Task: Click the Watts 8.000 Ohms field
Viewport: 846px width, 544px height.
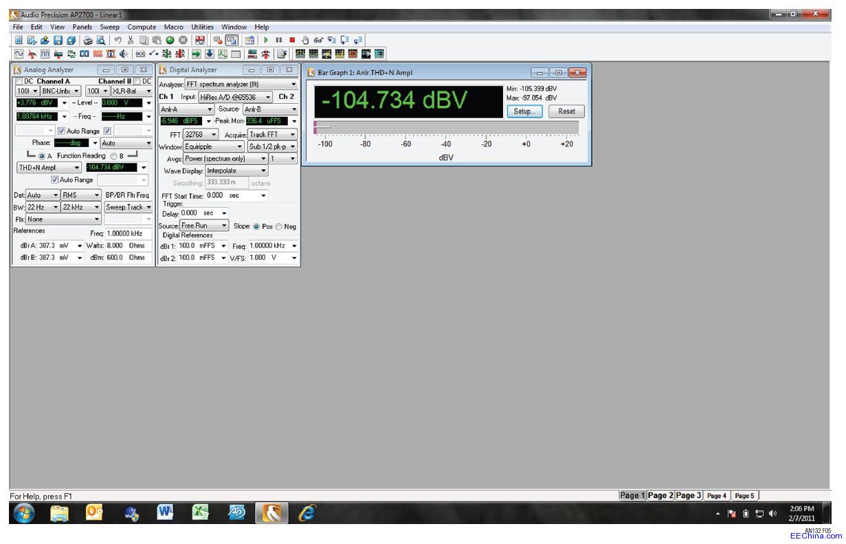Action: pos(128,246)
